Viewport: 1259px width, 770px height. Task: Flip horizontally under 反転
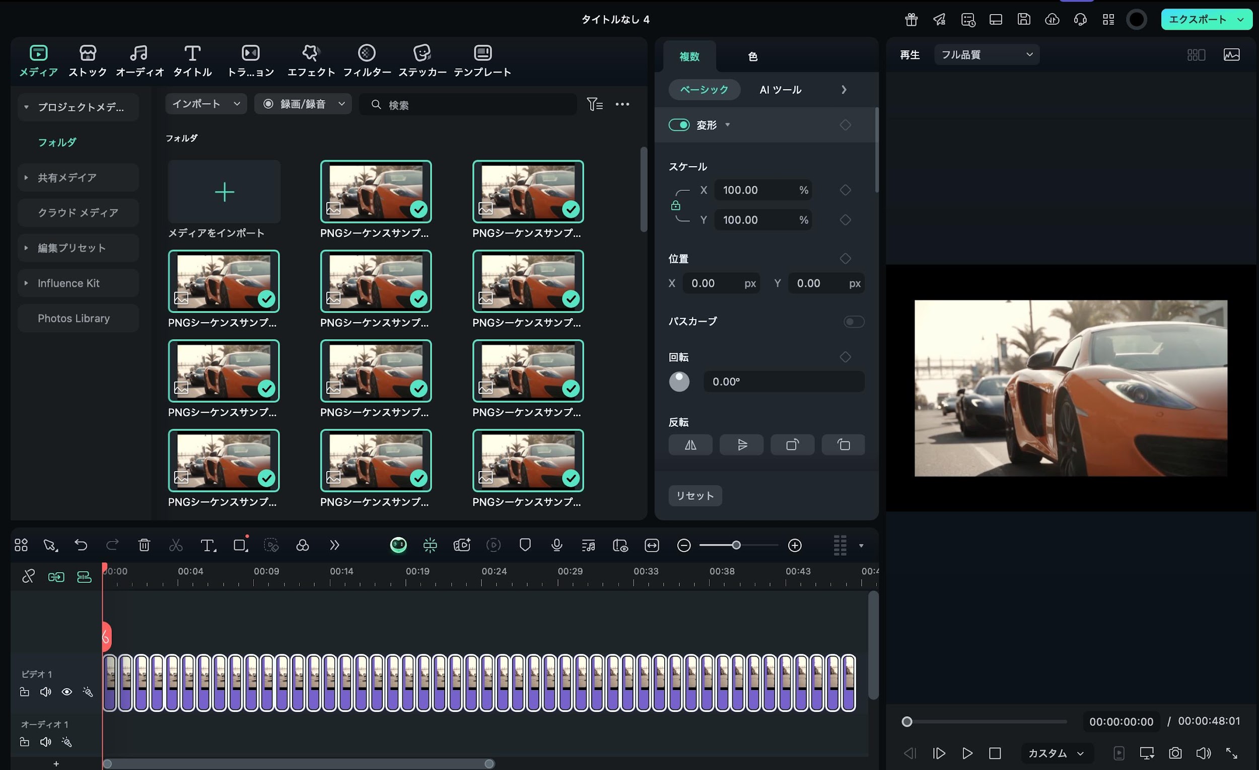click(690, 445)
